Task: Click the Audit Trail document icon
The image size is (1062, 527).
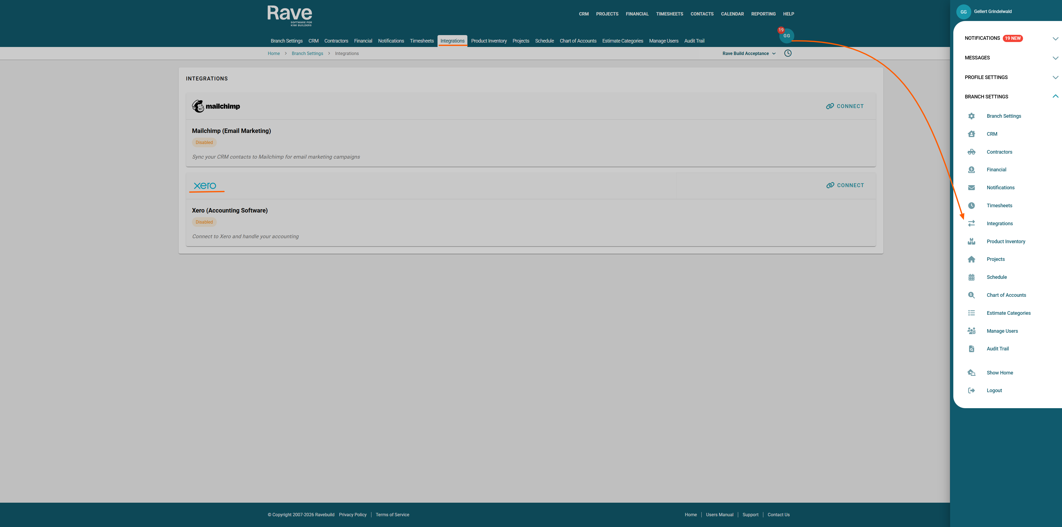Action: pyautogui.click(x=971, y=349)
